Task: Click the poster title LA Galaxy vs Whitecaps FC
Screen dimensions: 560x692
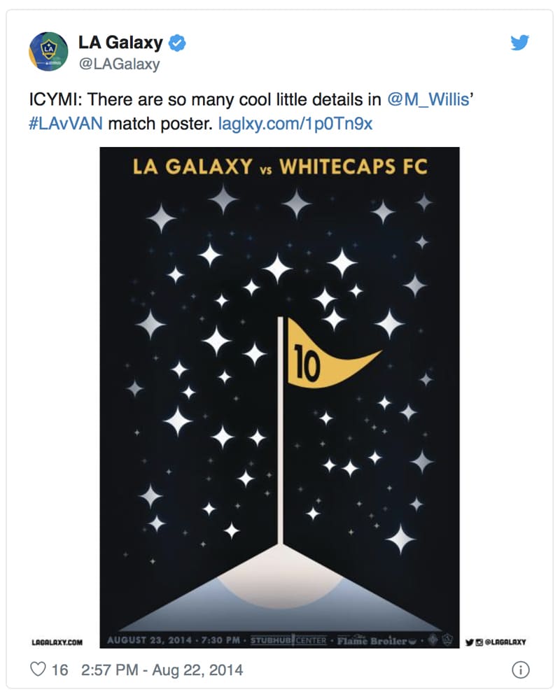Action: (280, 167)
